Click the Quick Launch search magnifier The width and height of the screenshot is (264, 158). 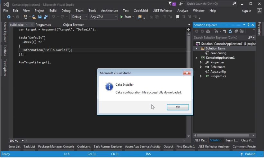click(x=234, y=4)
